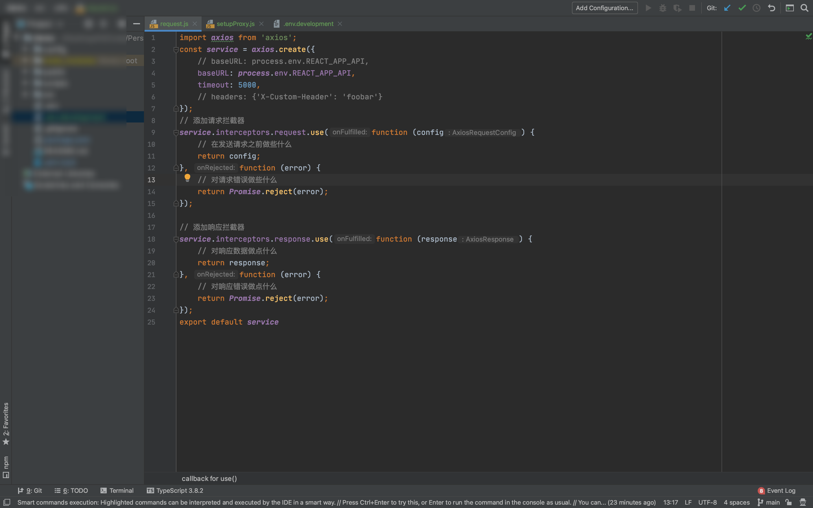
Task: Open the npm side tool window
Action: [x=6, y=467]
